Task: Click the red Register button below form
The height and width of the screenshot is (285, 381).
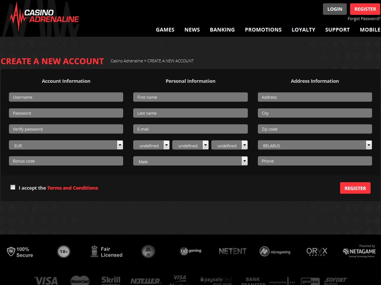Action: (355, 188)
